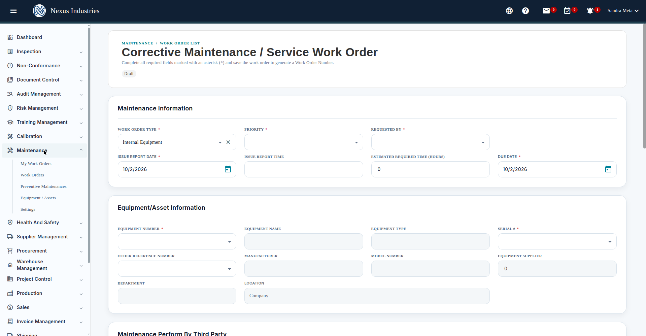This screenshot has height=336, width=646.
Task: Click the Estimated Required Time hours field
Action: click(430, 169)
